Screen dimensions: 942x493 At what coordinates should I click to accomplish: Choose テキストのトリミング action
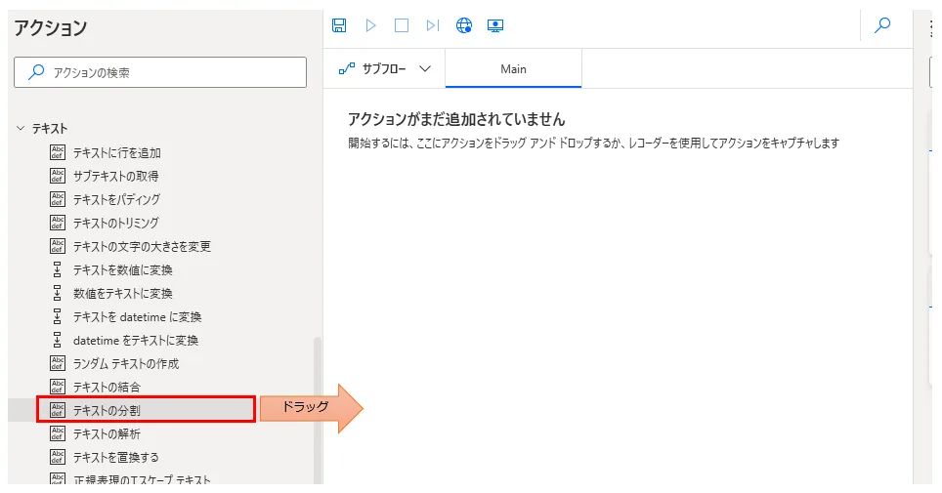coord(115,223)
